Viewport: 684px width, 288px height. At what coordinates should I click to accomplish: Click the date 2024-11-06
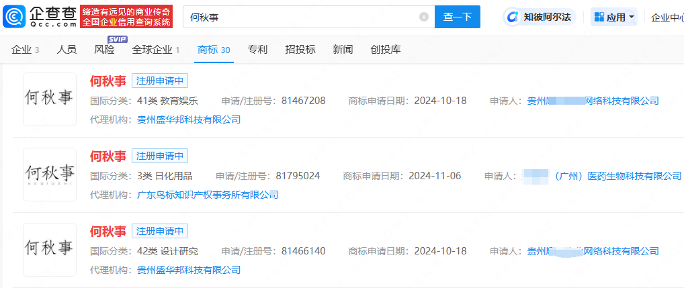(435, 176)
